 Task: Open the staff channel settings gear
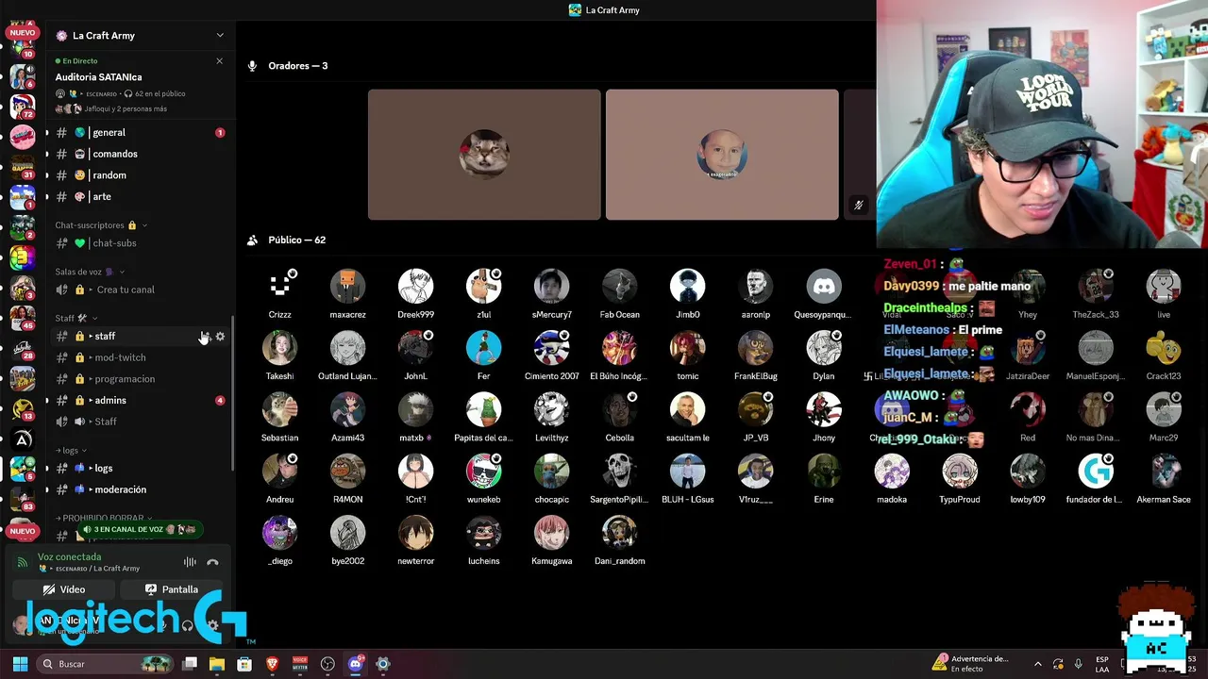[x=220, y=337]
